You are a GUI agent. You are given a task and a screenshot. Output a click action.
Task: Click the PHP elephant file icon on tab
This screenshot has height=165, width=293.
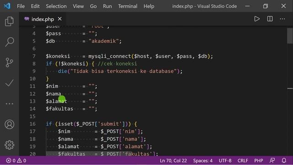[27, 19]
